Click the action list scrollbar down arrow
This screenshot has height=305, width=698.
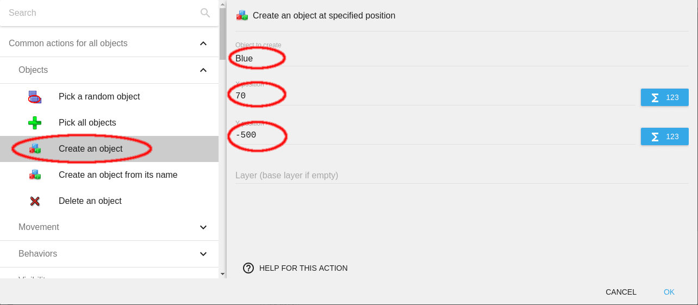[x=222, y=274]
